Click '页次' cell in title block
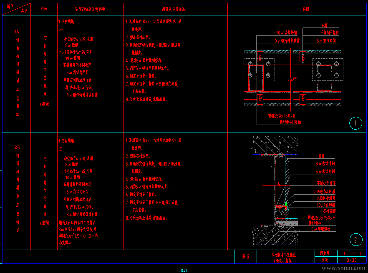This screenshot has width=368, height=273. (325, 260)
